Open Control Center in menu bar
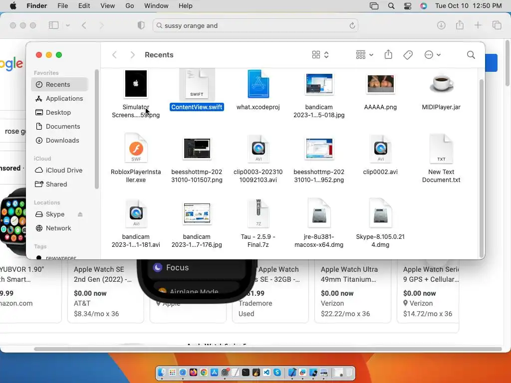 coord(407,6)
